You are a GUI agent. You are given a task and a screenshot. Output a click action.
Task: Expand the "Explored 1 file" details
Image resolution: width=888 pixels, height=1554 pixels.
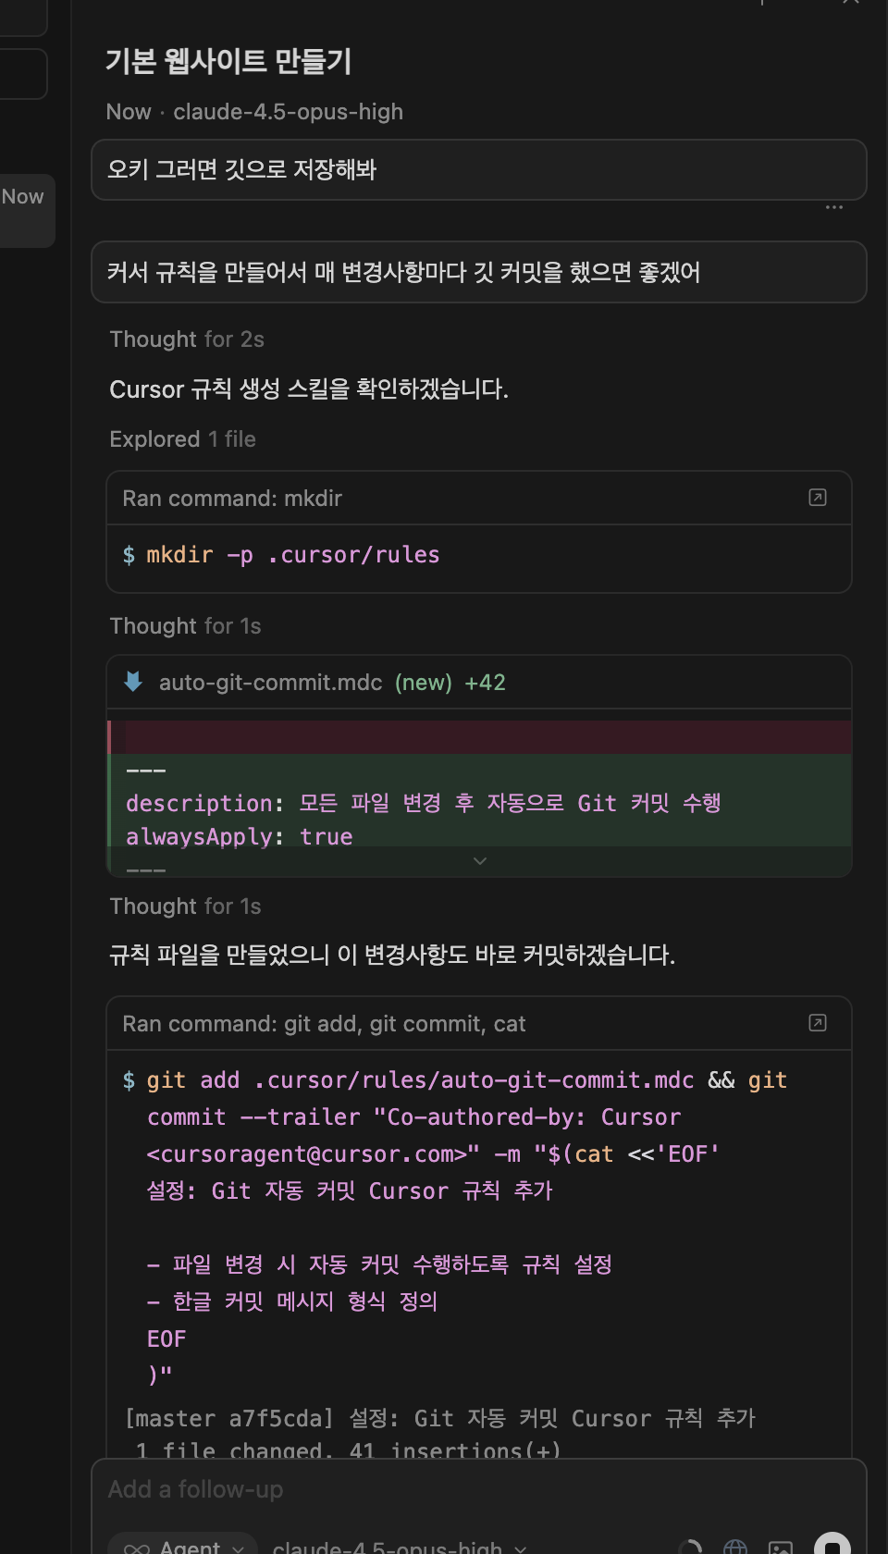pyautogui.click(x=182, y=439)
